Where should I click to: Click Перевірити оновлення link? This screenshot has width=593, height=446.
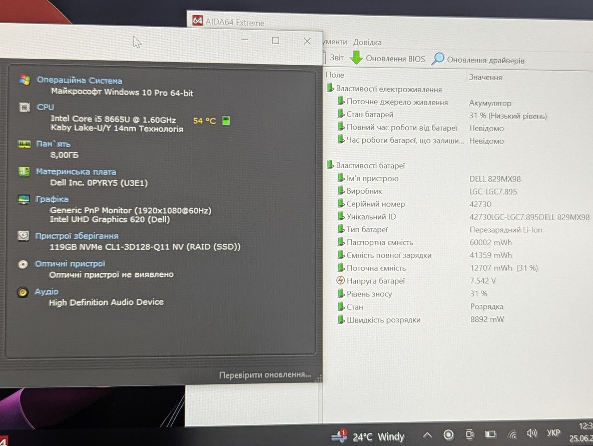tap(265, 374)
